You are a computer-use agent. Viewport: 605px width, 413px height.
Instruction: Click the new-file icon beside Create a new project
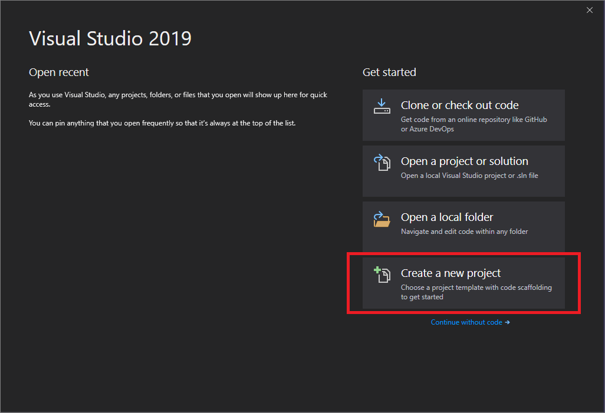[x=383, y=275]
